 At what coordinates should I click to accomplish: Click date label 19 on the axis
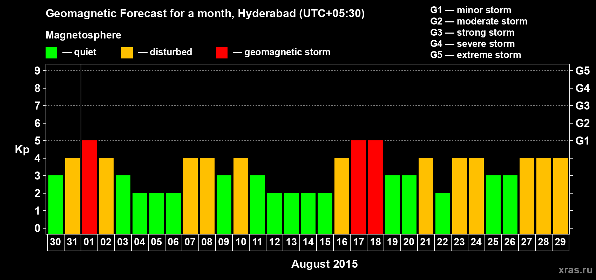[x=392, y=242]
